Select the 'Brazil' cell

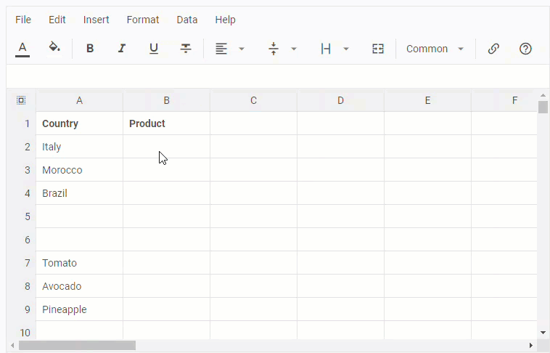80,193
